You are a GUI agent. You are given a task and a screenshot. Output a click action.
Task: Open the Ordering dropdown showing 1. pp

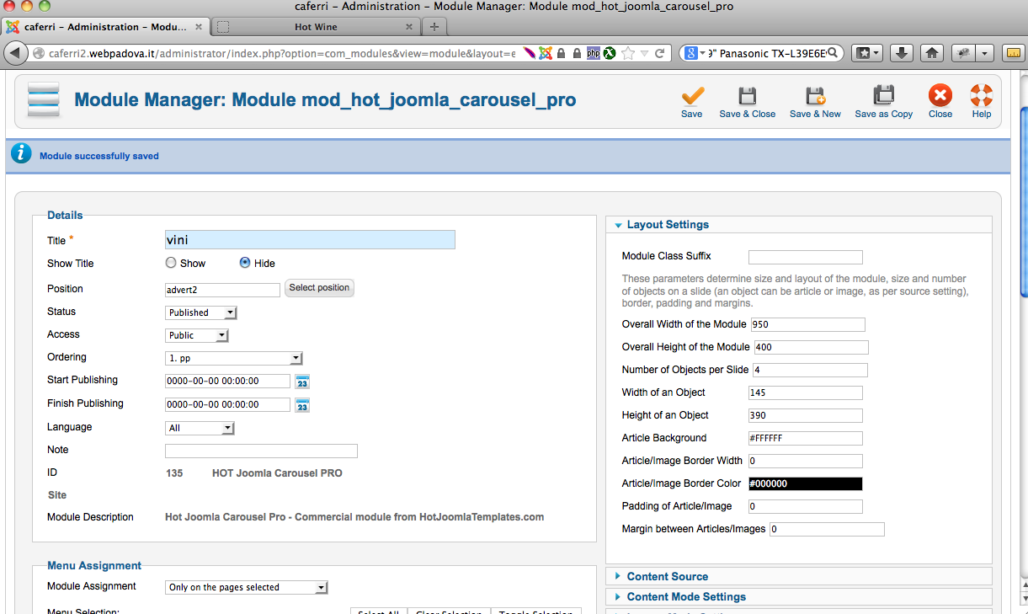pos(234,358)
